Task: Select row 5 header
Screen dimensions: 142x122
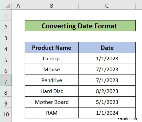Action: pyautogui.click(x=6, y=58)
